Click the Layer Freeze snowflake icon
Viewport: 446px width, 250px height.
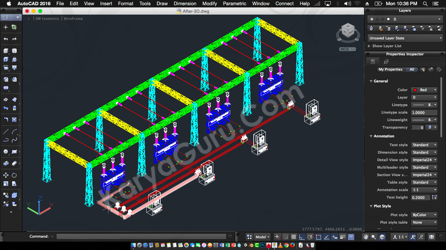pos(414,29)
